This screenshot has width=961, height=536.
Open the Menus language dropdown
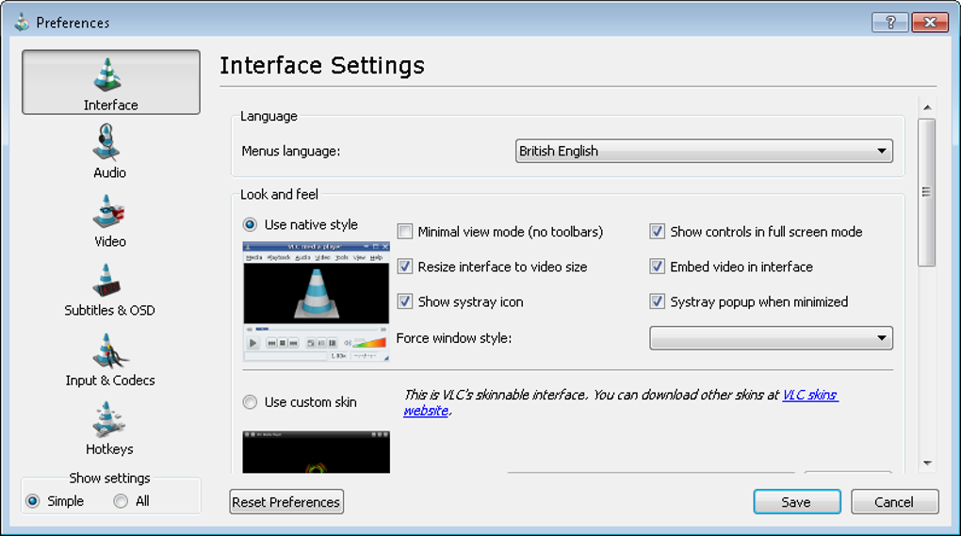tap(704, 151)
